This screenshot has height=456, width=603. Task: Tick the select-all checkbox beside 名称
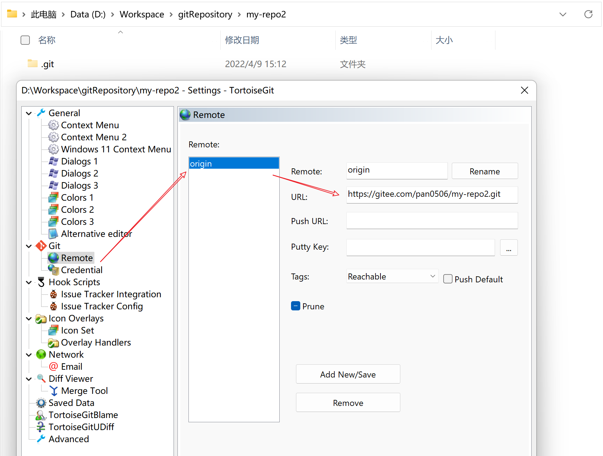click(25, 40)
